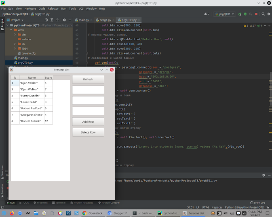Open the File menu
The height and width of the screenshot is (217, 272).
(x=3, y=8)
